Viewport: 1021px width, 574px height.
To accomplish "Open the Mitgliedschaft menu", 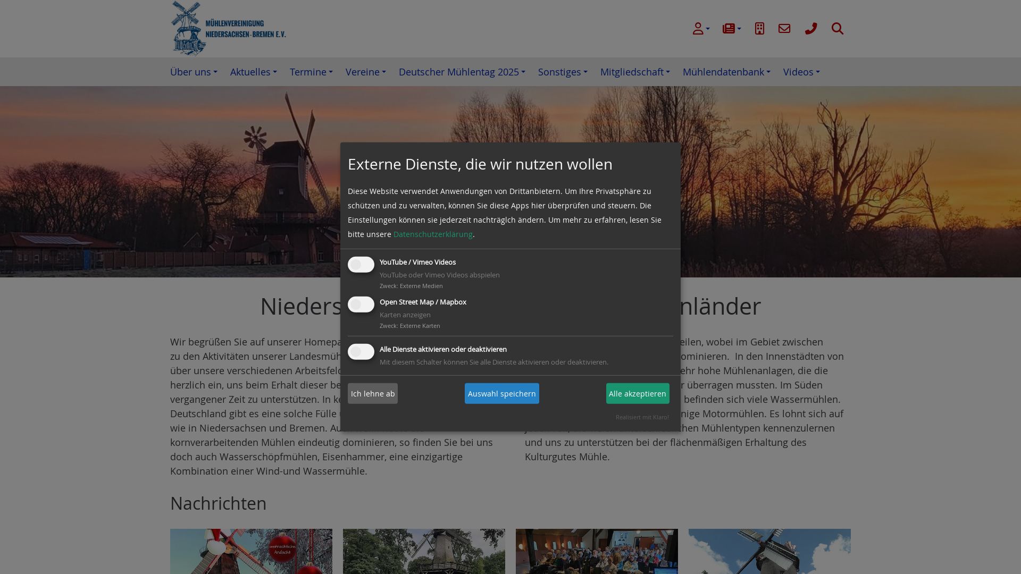I will click(x=635, y=72).
